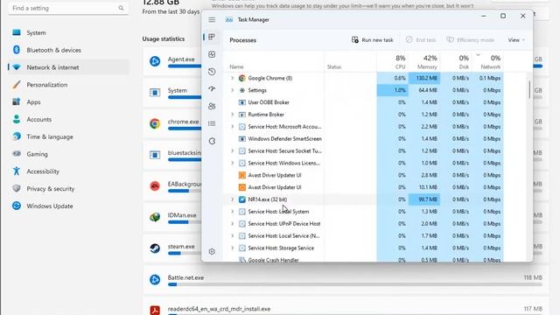Open Services tab icon in Task Manager
The height and width of the screenshot is (315, 560).
(x=212, y=141)
